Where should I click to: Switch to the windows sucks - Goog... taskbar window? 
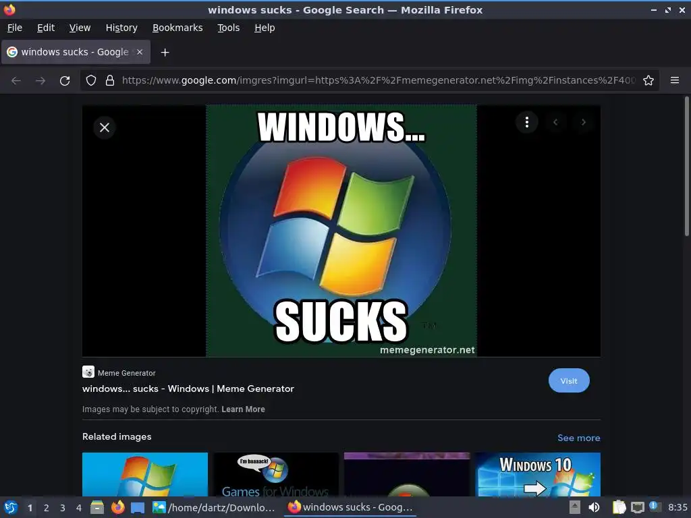coord(350,507)
